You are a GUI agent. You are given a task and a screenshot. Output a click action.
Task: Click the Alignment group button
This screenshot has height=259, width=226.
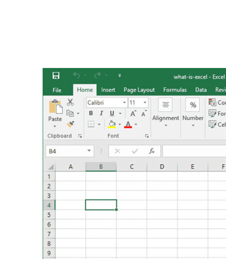point(166,113)
